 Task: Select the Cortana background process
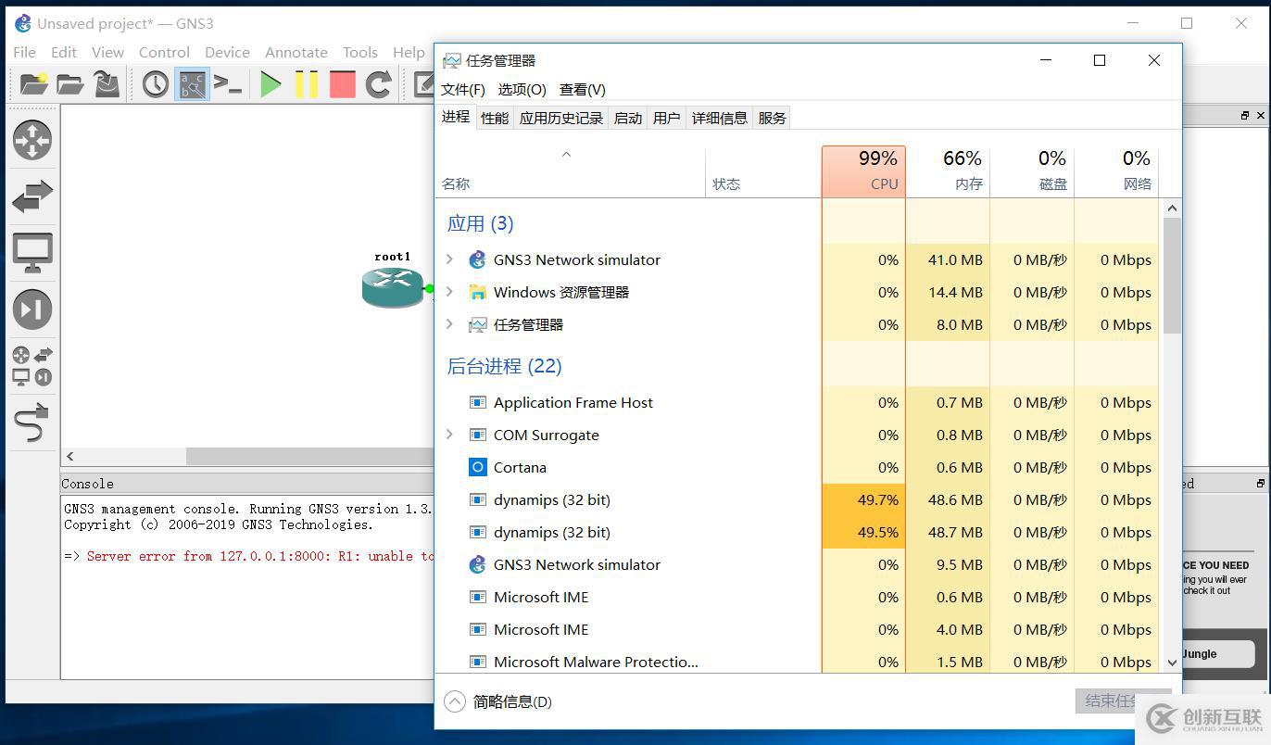point(798,467)
